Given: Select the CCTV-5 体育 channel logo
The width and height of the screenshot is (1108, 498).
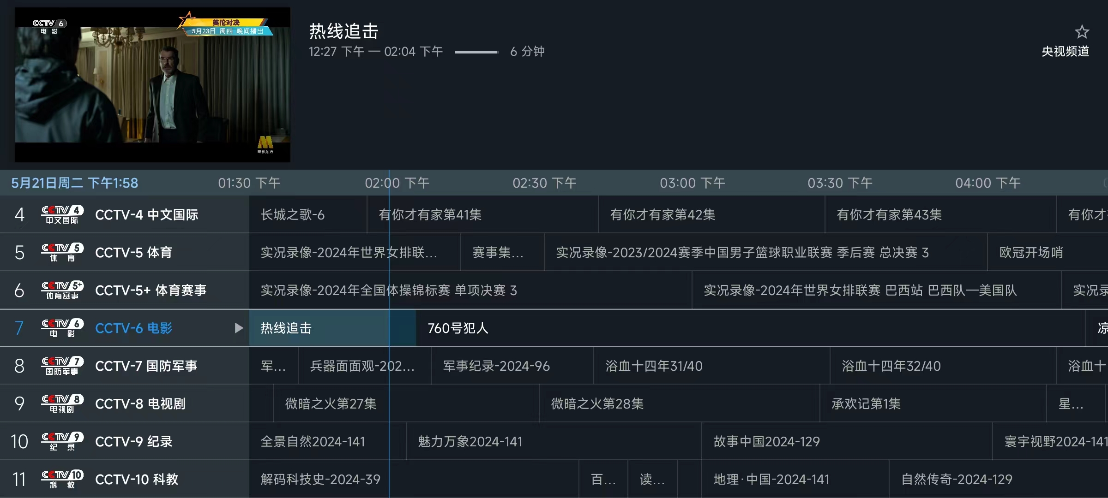Looking at the screenshot, I should pyautogui.click(x=62, y=252).
